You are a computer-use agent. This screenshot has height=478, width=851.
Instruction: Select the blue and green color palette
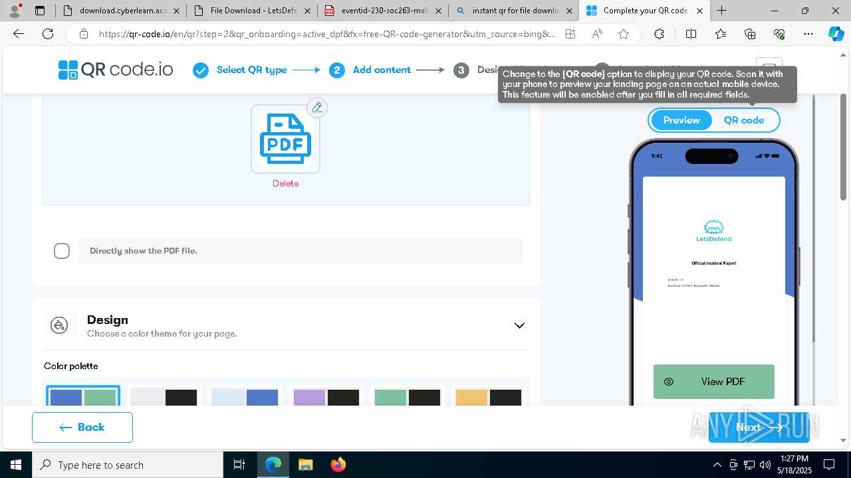[83, 396]
